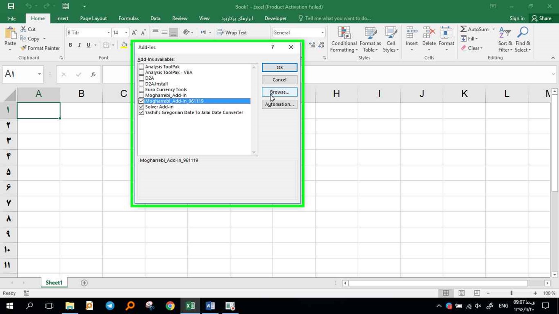Viewport: 559px width, 314px height.
Task: Toggle Bold formatting in the Font group
Action: (x=70, y=45)
